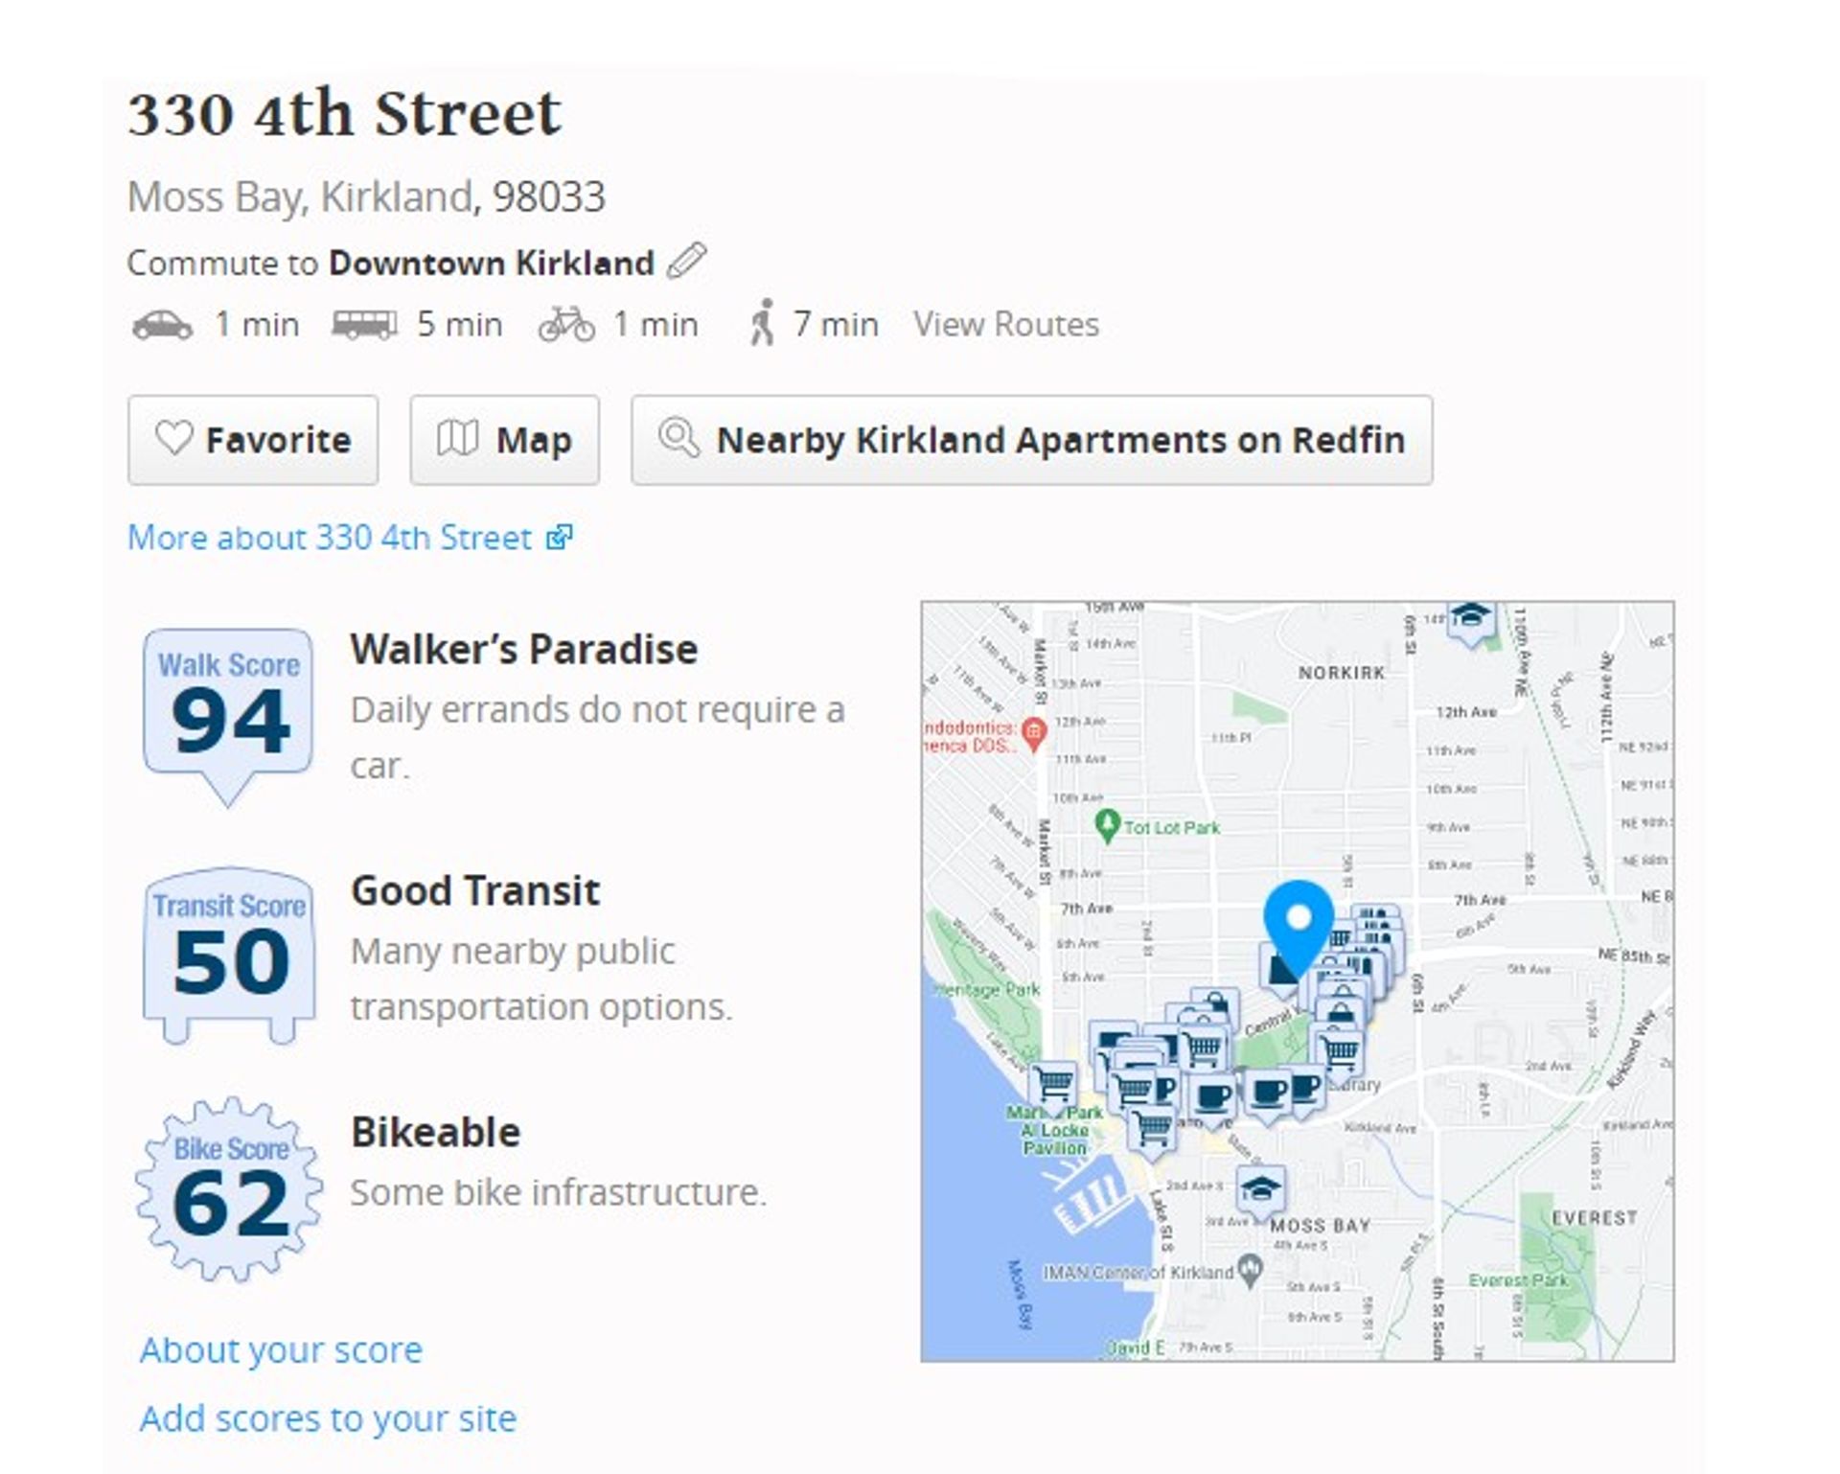Click the Walk Score 94 badge
1840x1474 pixels.
229,710
